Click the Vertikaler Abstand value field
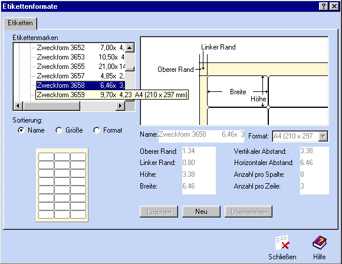This screenshot has height=264, width=342. coord(314,151)
